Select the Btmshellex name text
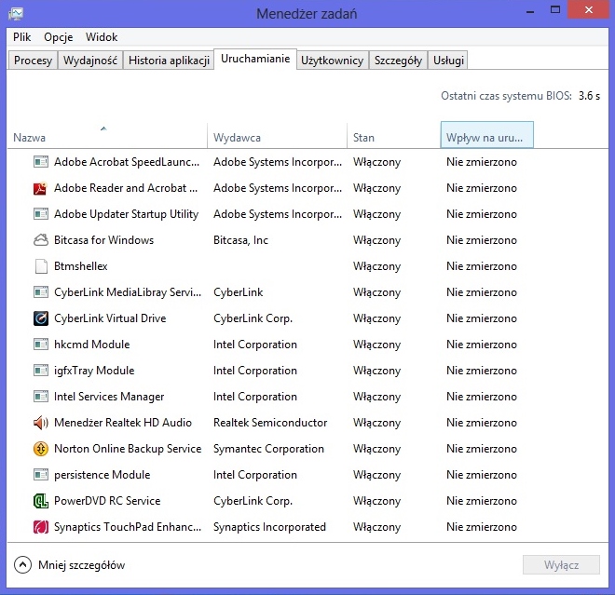Image resolution: width=615 pixels, height=595 pixels. tap(81, 266)
